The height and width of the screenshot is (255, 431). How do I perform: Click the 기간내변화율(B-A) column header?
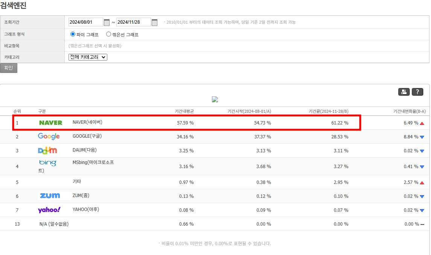click(410, 111)
